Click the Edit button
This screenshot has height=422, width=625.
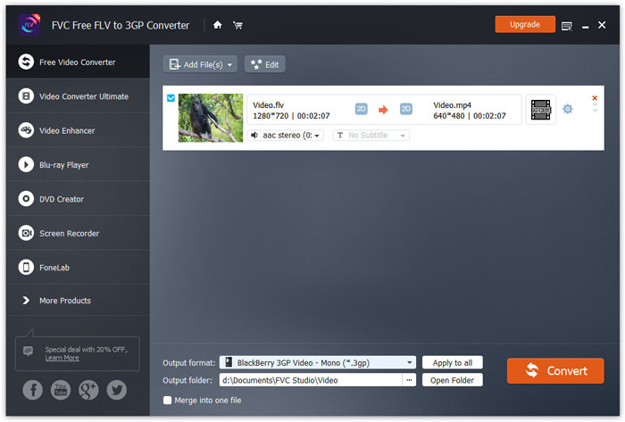tap(264, 64)
